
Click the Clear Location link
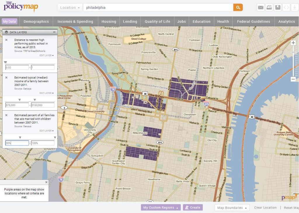(x=265, y=207)
